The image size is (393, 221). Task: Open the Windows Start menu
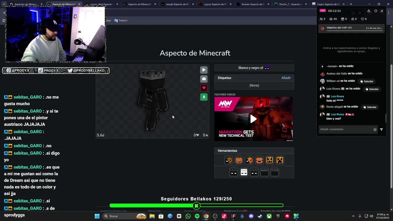97,216
